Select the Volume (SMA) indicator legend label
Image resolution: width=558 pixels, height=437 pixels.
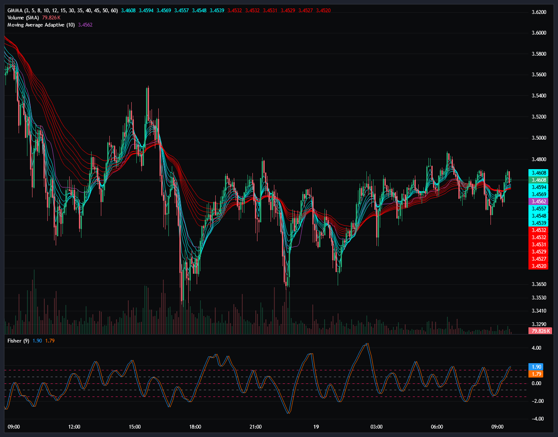tap(23, 18)
